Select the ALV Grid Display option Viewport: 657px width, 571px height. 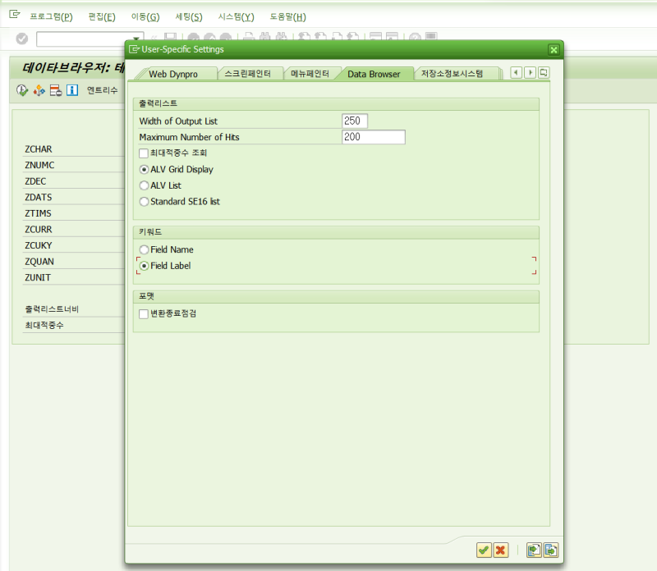click(x=144, y=170)
